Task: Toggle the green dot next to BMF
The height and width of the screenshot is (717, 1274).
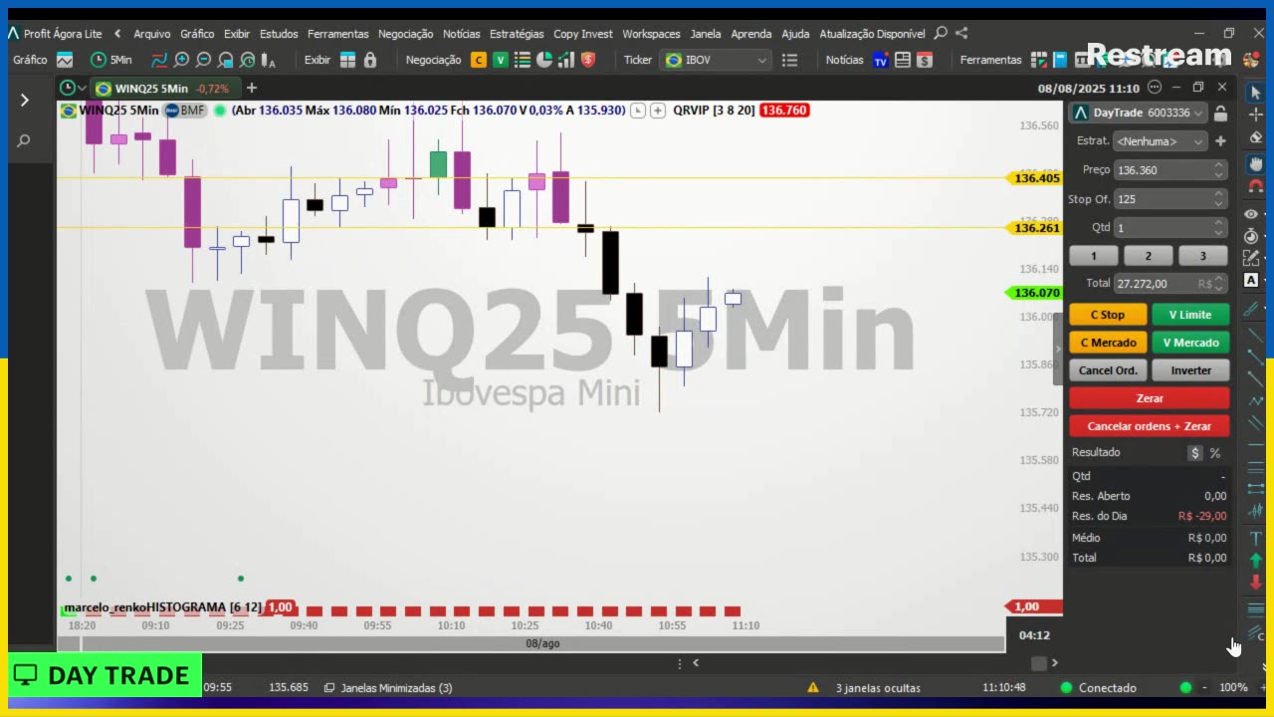Action: point(220,111)
